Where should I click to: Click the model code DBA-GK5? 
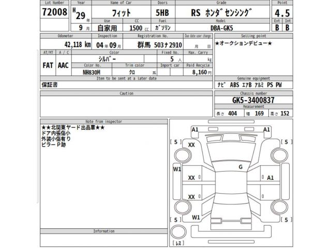(x=222, y=28)
